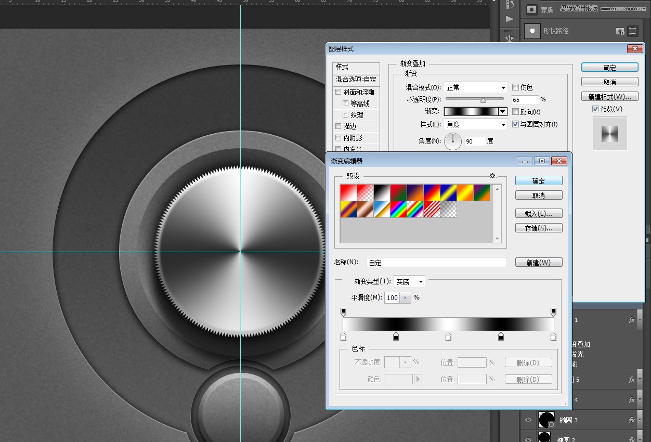Select the red diagonal stripes gradient preset
651x442 pixels.
click(x=432, y=209)
